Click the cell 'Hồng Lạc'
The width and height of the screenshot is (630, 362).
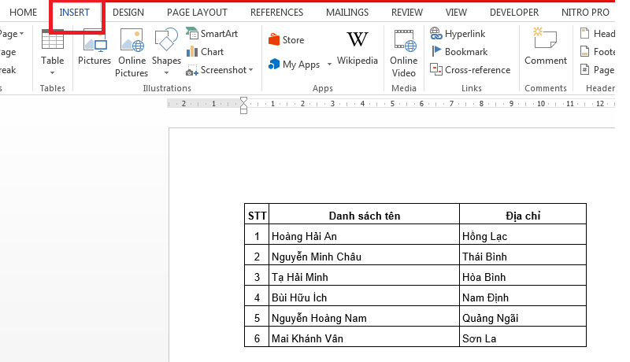(x=523, y=235)
